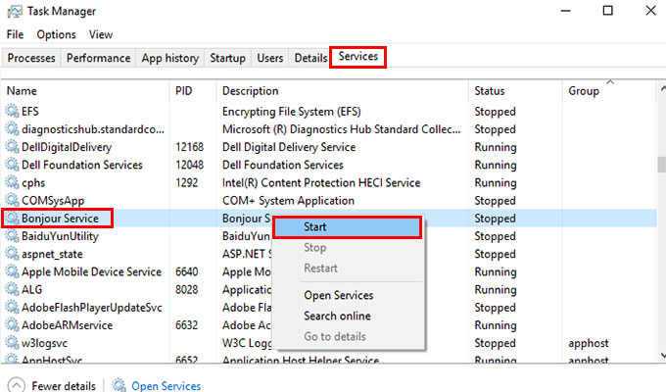Click the gear icon next to EFS service
Viewport: 666px width, 392px height.
tap(13, 112)
